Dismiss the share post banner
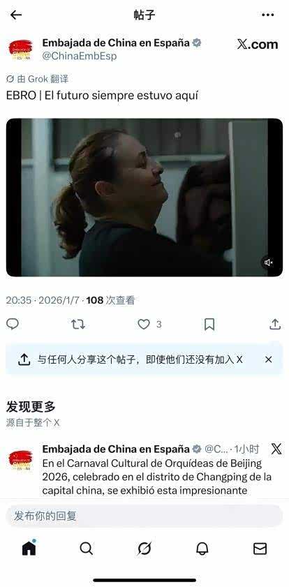The image size is (289, 587). pos(269,359)
